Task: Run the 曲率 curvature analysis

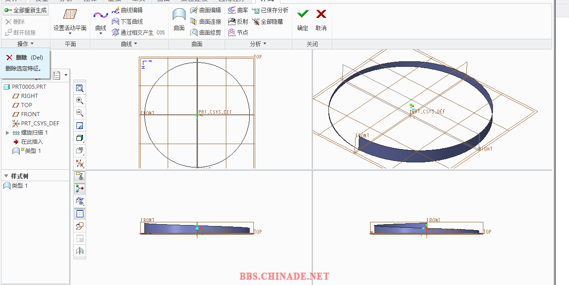Action: click(x=238, y=10)
